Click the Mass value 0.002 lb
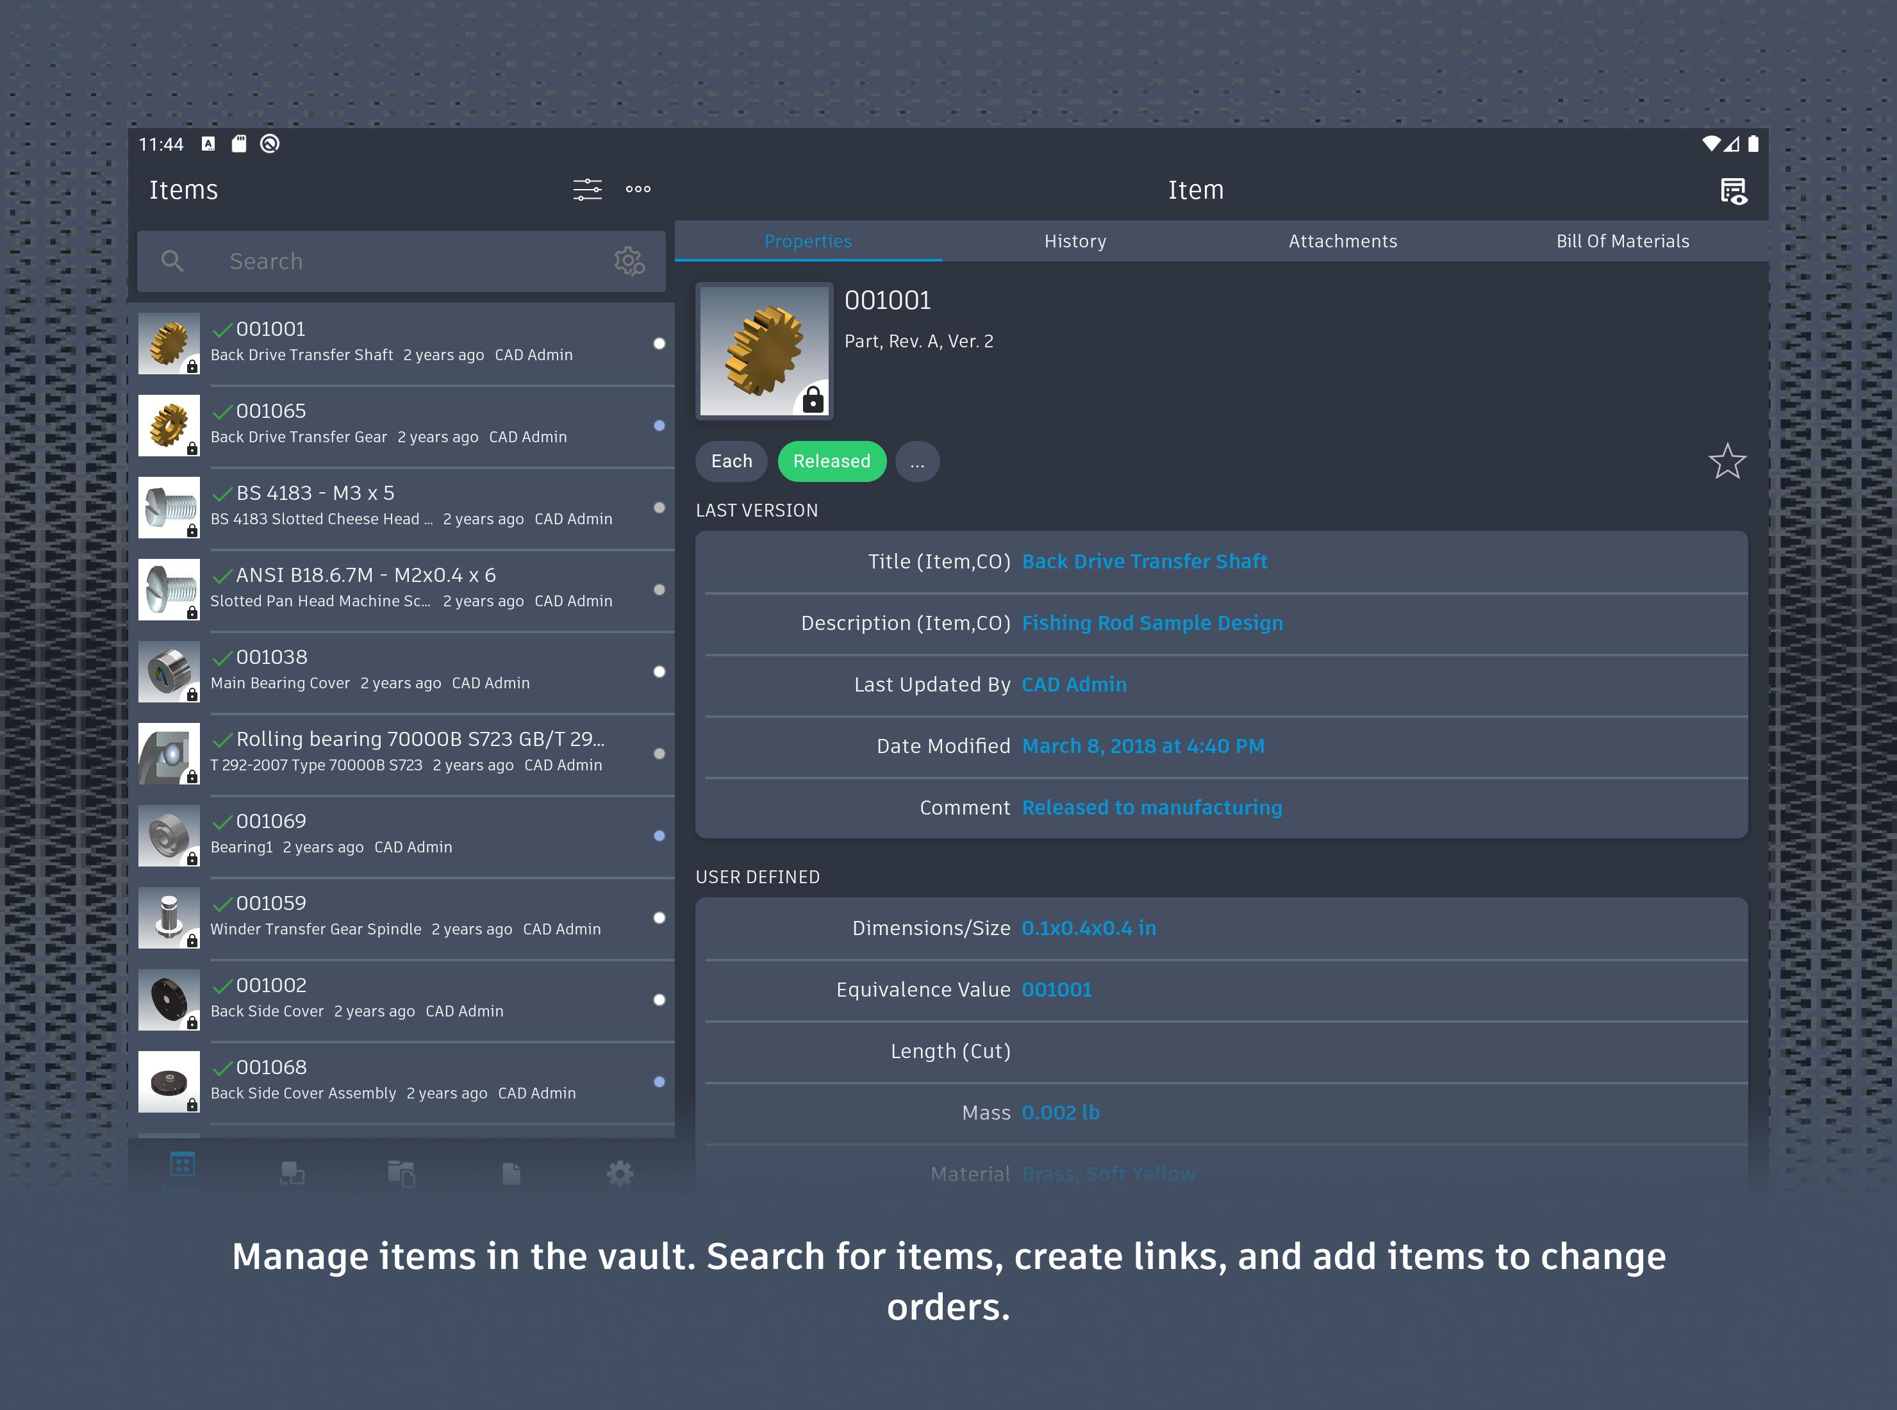Screen dimensions: 1897x1410 pyautogui.click(x=1061, y=1112)
